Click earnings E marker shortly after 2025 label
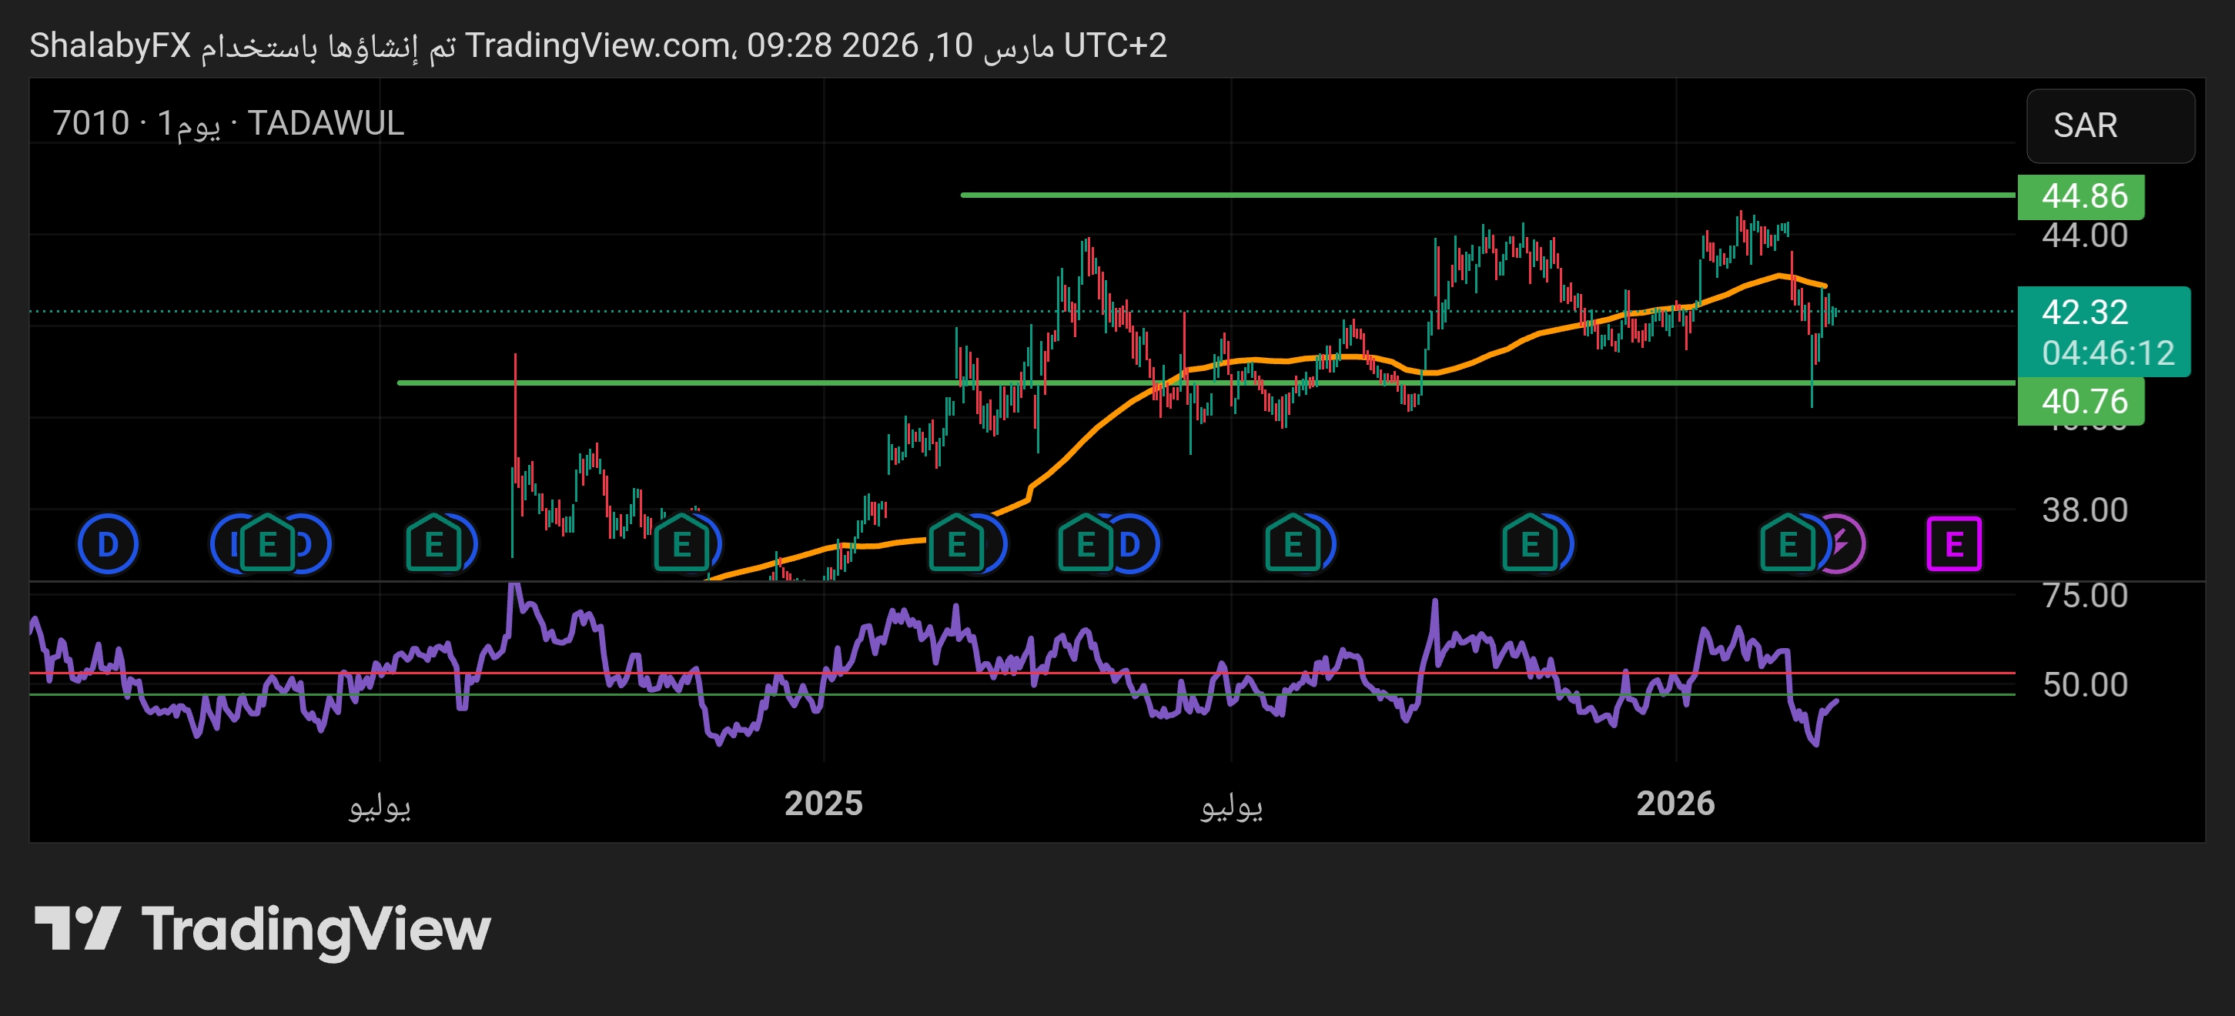Screen dimensions: 2235x1016 pos(955,545)
